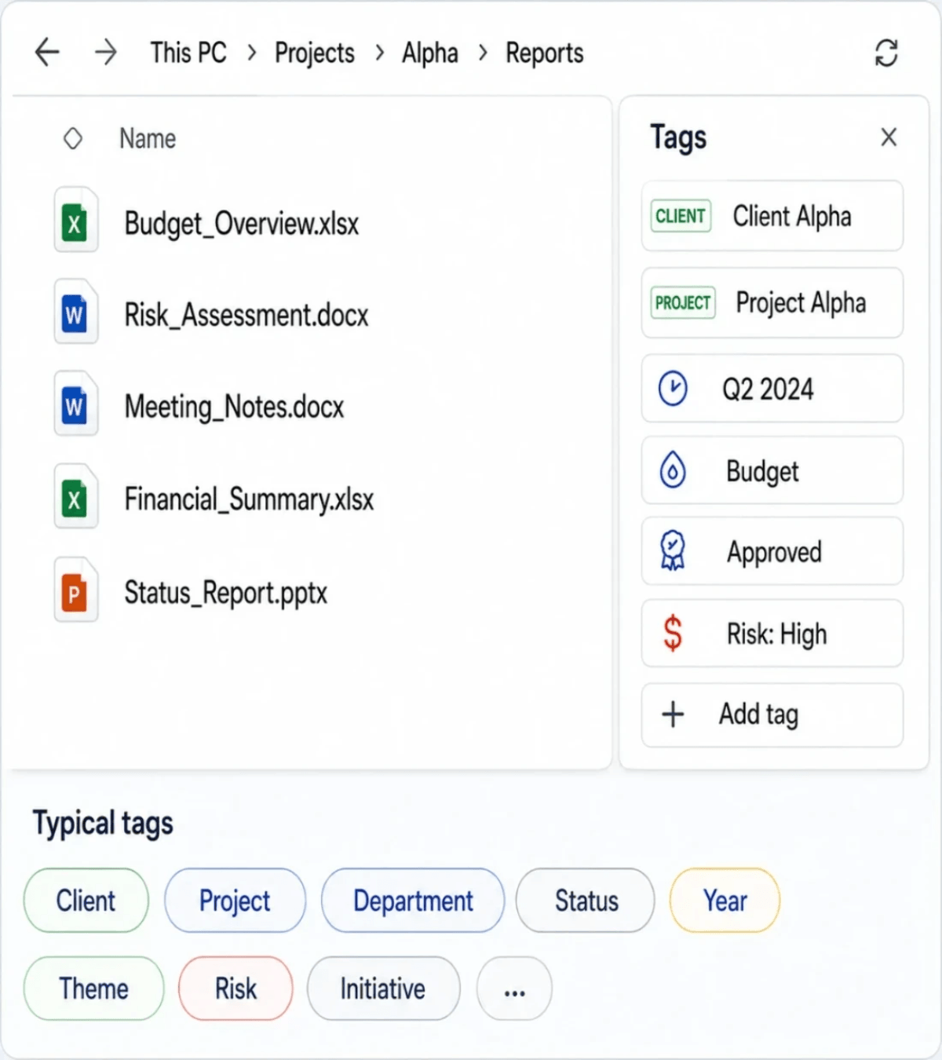This screenshot has width=942, height=1060.
Task: Select the Financial_Summary.xlsx file name
Action: point(249,499)
